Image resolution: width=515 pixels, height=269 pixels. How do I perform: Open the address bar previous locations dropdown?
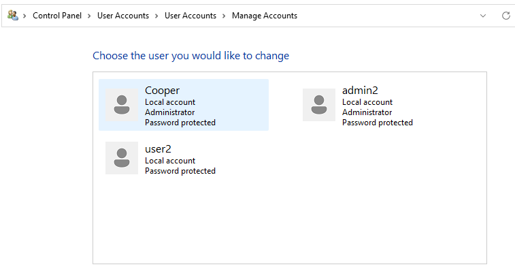pos(483,16)
